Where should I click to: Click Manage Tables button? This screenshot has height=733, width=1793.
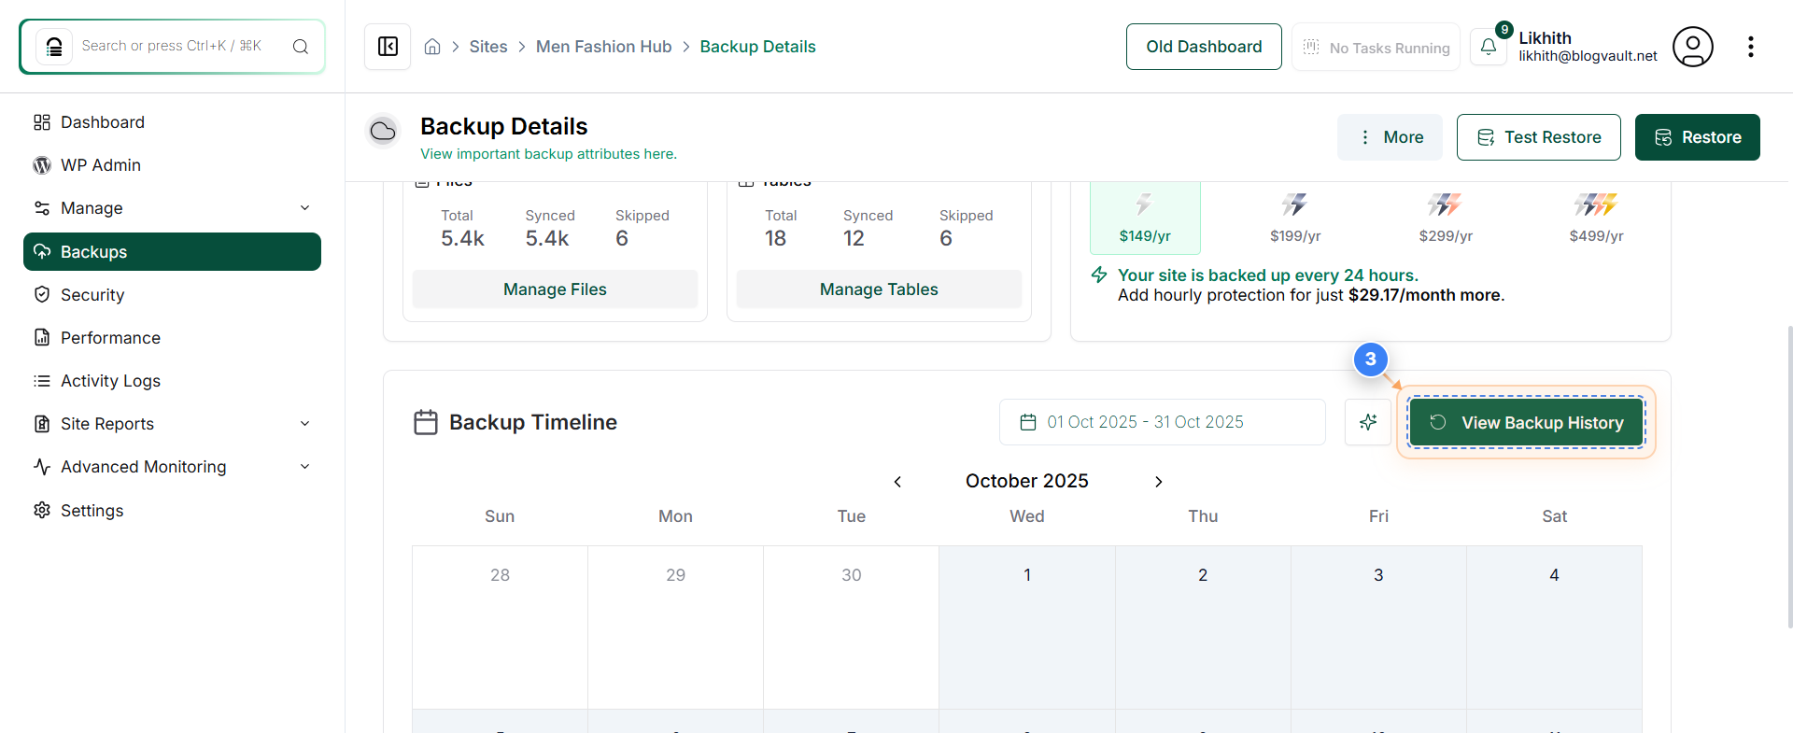point(879,289)
